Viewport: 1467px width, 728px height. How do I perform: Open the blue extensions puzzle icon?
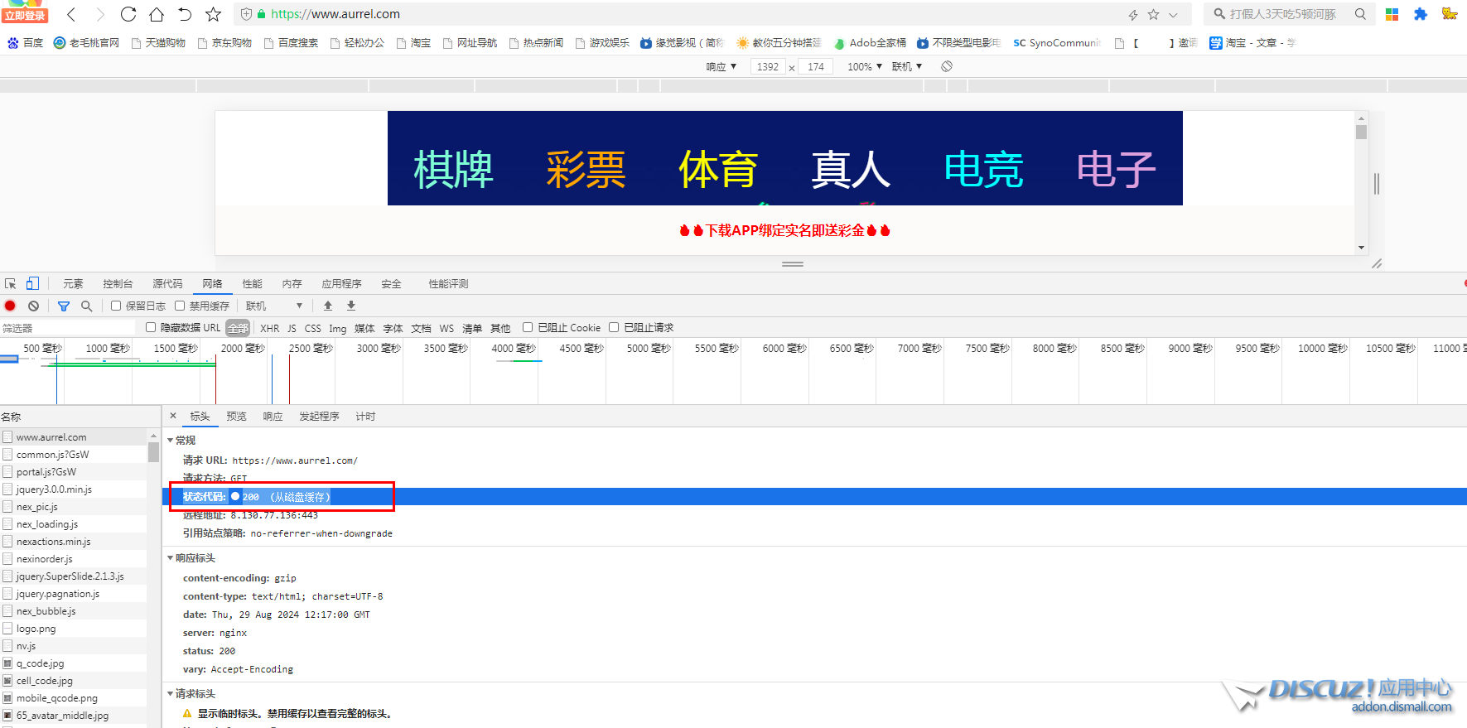coord(1421,14)
